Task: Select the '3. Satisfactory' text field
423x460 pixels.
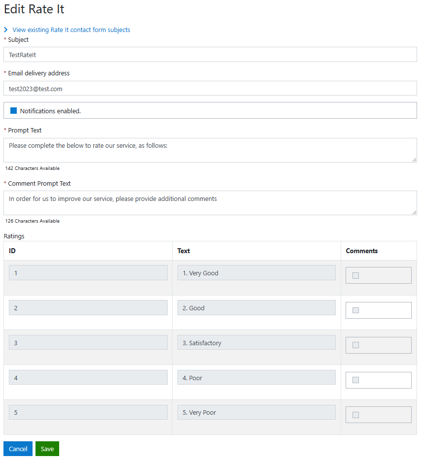Action: (256, 343)
